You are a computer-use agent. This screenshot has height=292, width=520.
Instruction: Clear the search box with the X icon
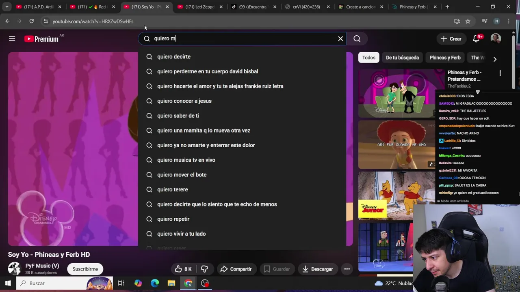[x=340, y=39]
